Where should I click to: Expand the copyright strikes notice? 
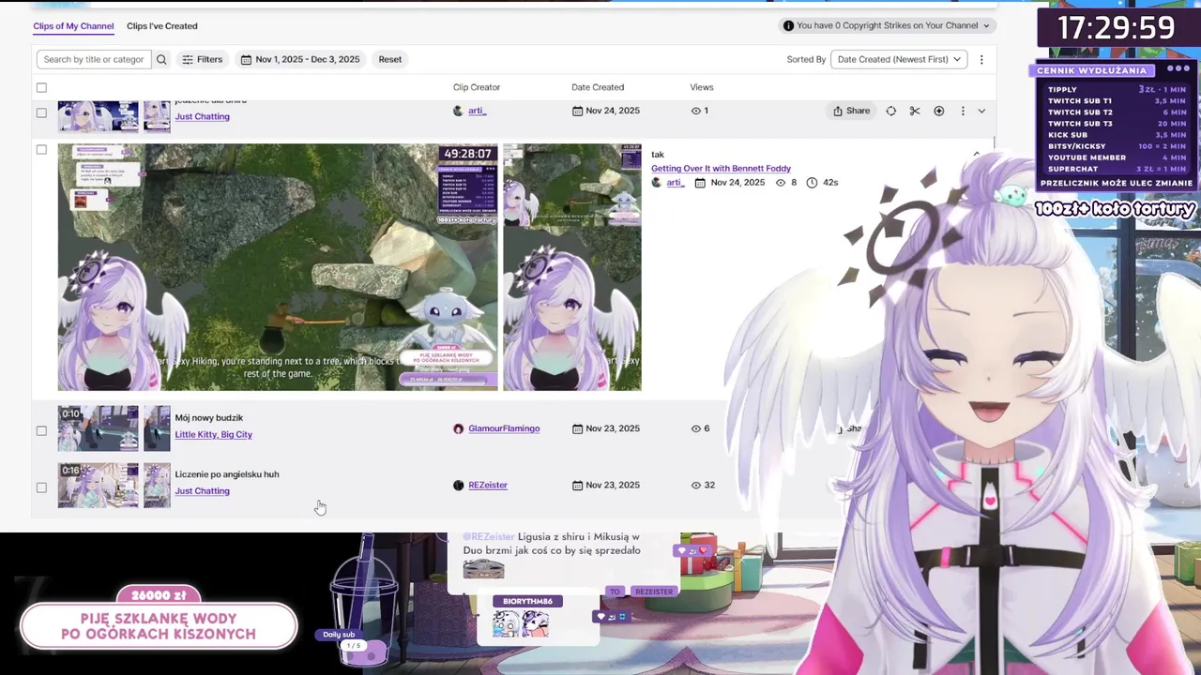(x=987, y=25)
